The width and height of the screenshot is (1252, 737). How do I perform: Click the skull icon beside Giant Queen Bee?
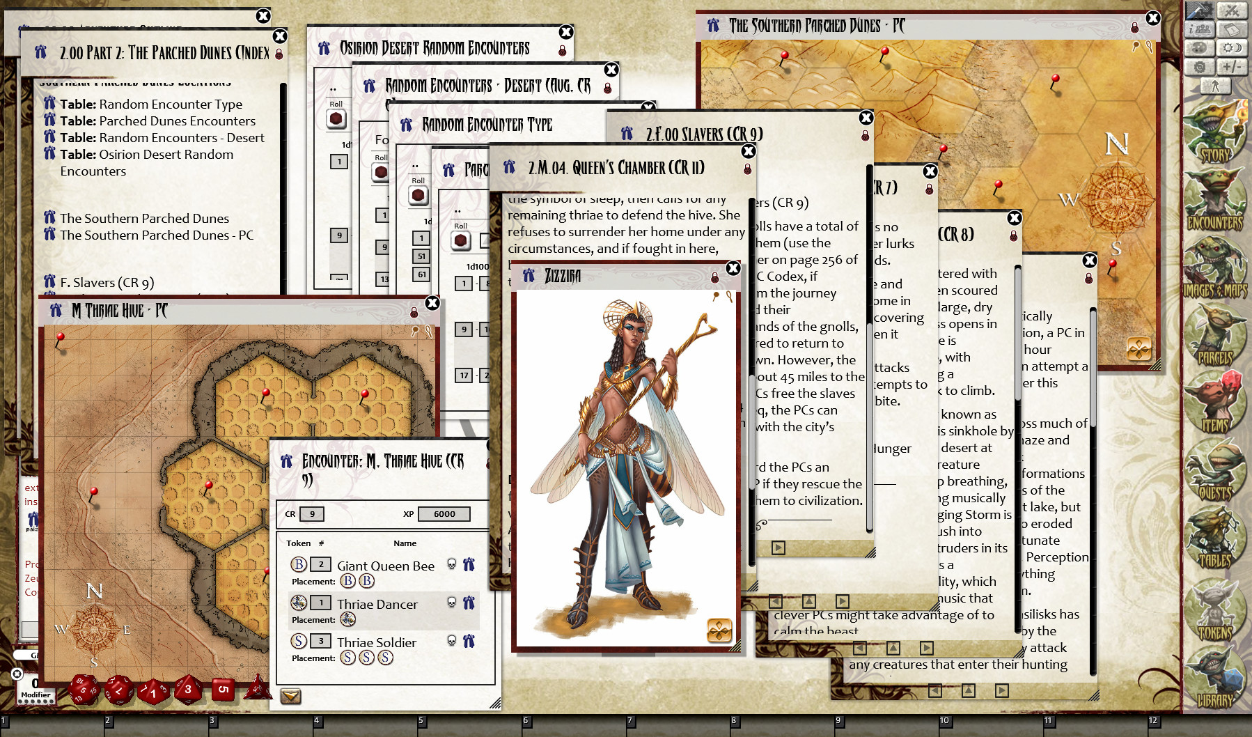click(x=453, y=564)
